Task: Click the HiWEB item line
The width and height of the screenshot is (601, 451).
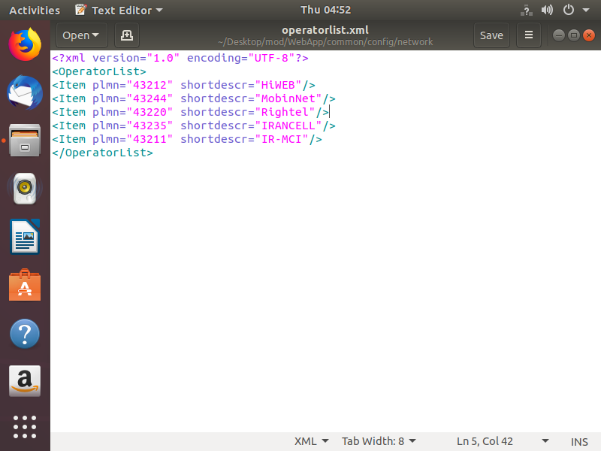Action: 183,85
